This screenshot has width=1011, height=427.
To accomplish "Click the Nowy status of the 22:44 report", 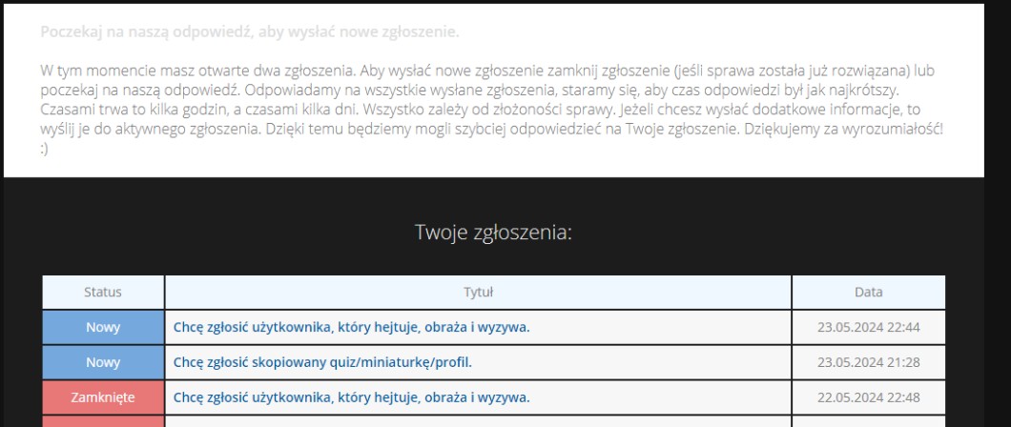I will 103,328.
